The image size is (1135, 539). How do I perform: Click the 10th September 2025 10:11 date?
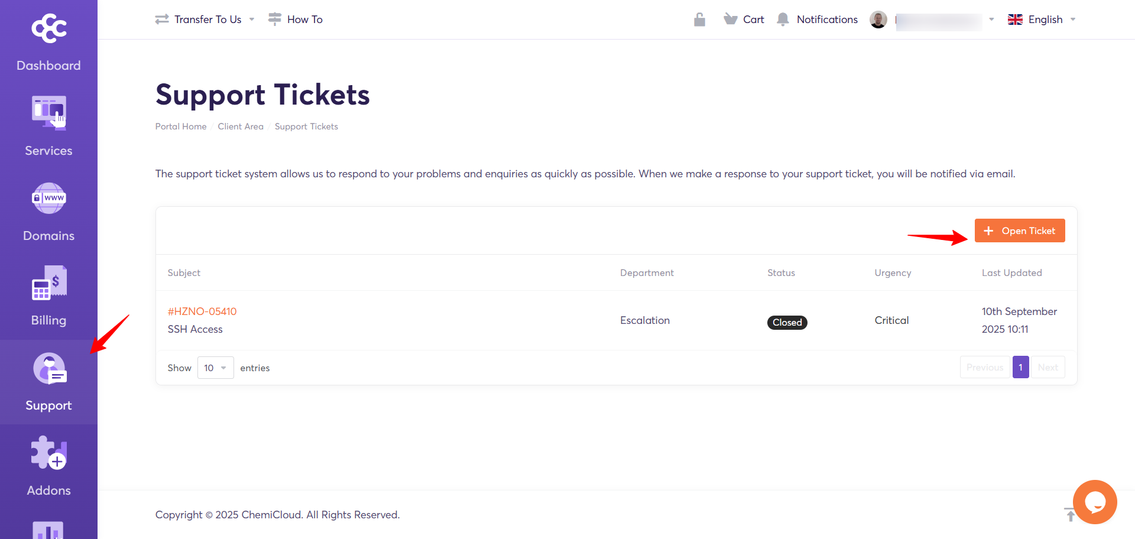pyautogui.click(x=1020, y=320)
